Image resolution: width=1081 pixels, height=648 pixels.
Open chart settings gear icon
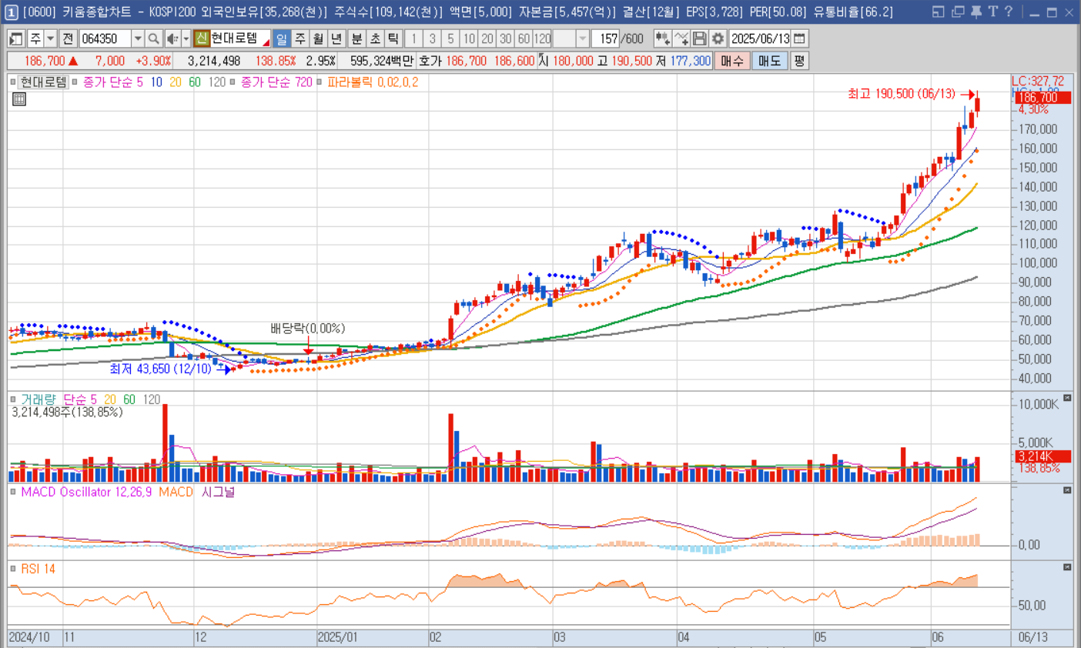coord(718,38)
